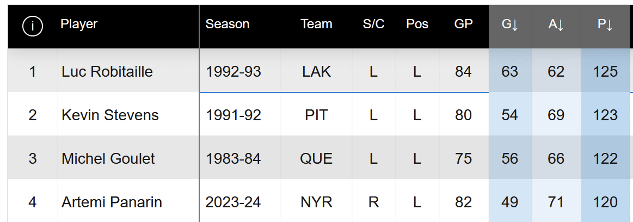Sort table by Points column
Image resolution: width=633 pixels, height=222 pixels.
pos(605,24)
